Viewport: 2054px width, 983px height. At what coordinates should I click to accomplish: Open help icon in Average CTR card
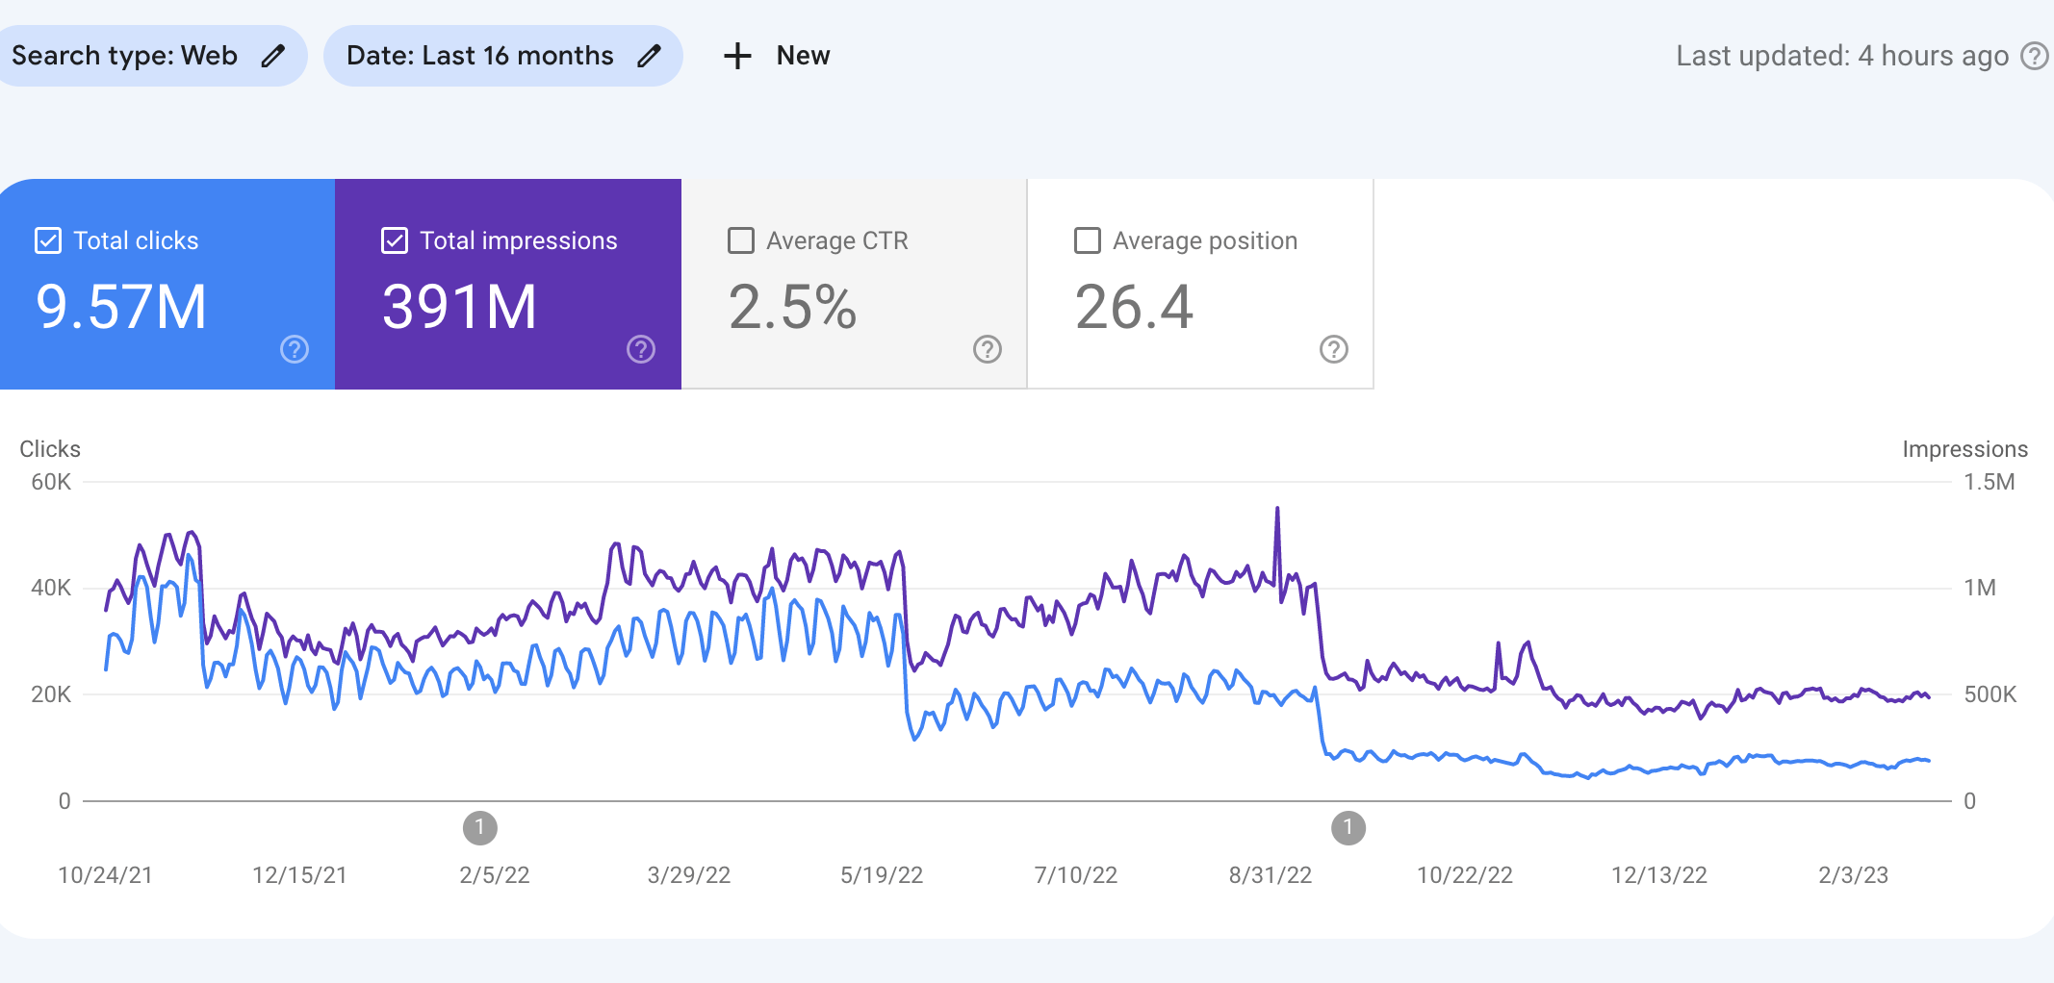988,349
